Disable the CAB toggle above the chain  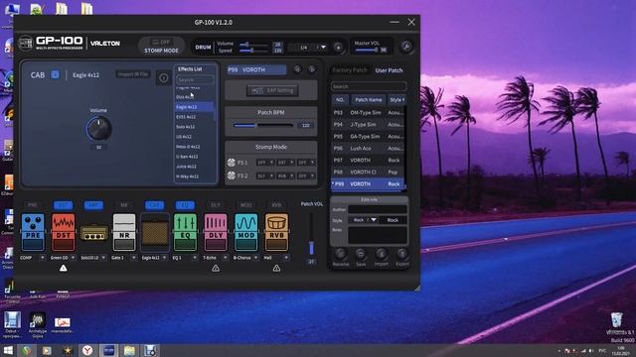155,205
